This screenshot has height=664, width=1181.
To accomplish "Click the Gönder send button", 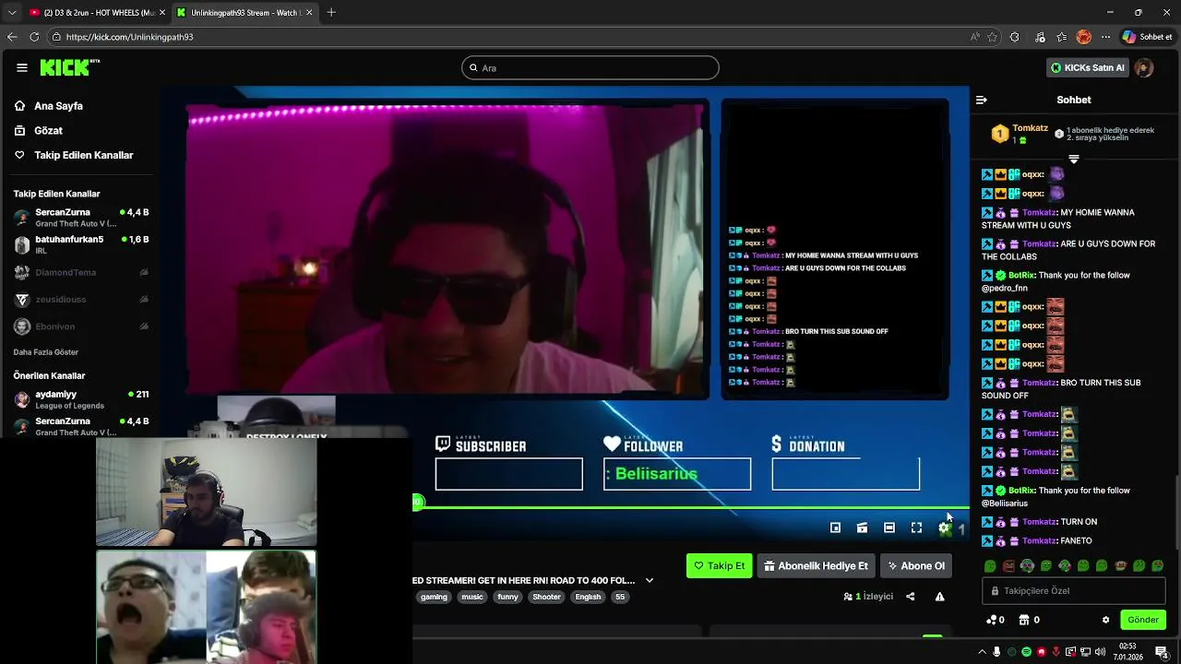I will pos(1142,620).
